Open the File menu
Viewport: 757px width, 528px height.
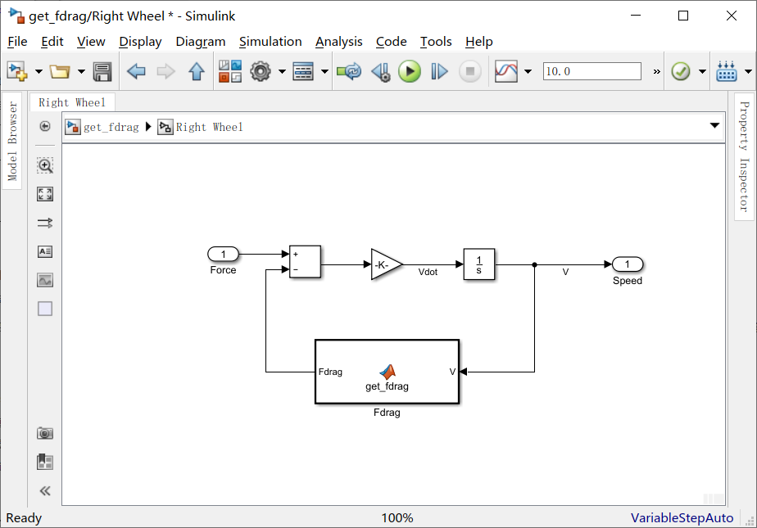(17, 42)
